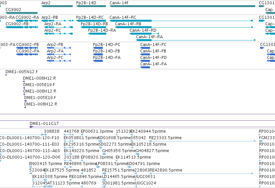
Task: Select the Arp2-RC transcript label
Action: pos(53,30)
